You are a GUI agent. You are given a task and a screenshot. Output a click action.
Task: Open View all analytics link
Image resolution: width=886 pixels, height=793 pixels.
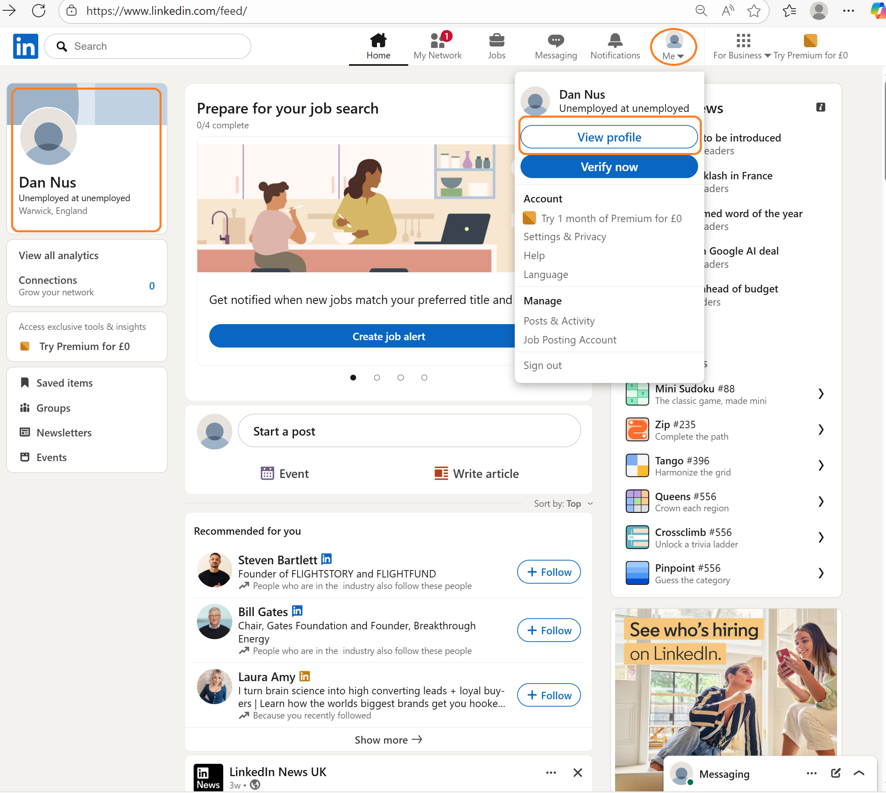(59, 255)
